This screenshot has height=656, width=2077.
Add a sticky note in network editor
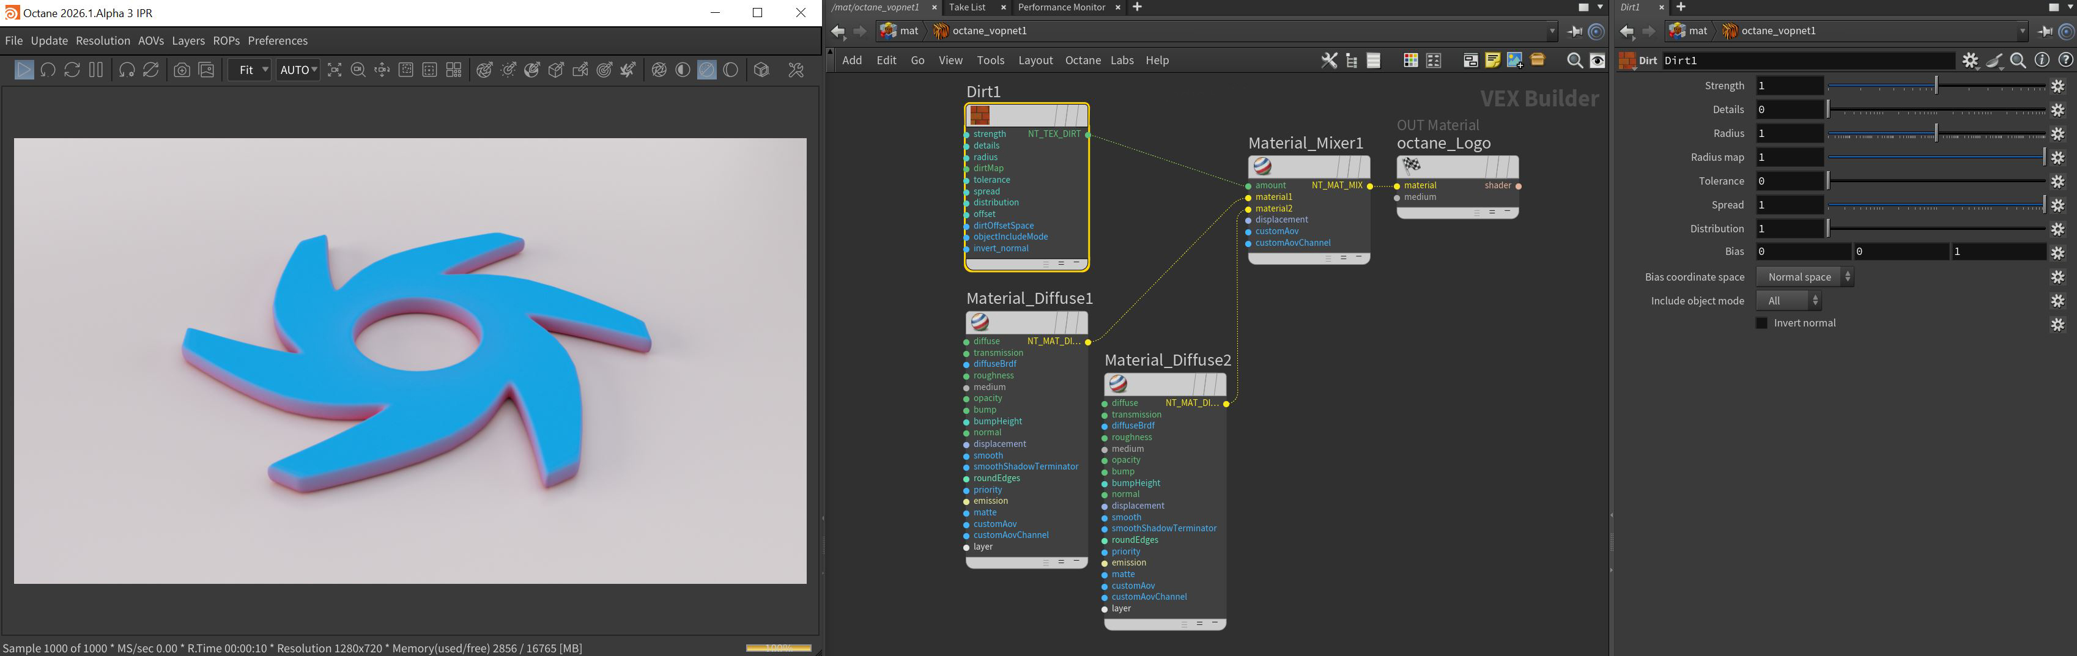click(1492, 61)
